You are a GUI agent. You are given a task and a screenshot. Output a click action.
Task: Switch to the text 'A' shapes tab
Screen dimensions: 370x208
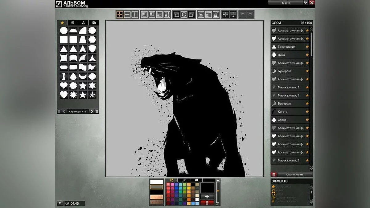coord(83,23)
